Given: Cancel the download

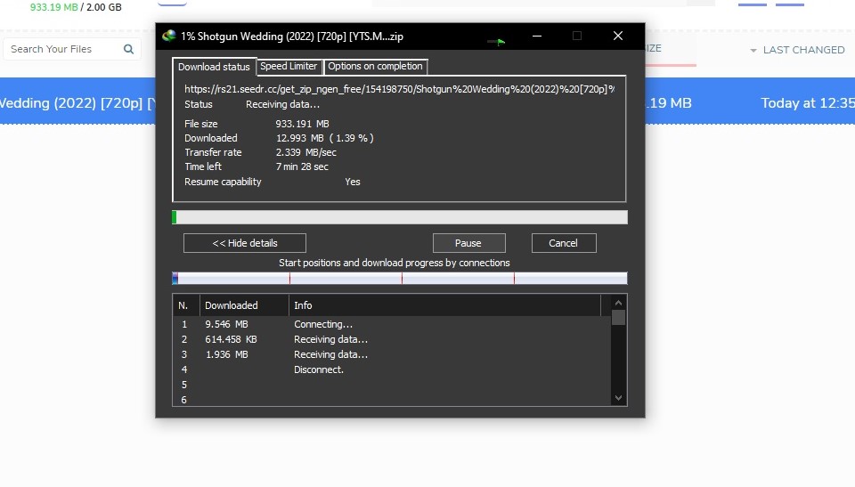Looking at the screenshot, I should click(564, 243).
